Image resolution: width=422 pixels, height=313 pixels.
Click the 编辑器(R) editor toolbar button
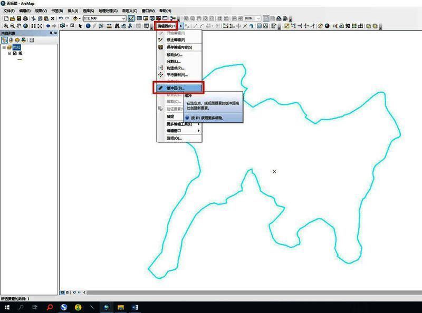(x=166, y=26)
